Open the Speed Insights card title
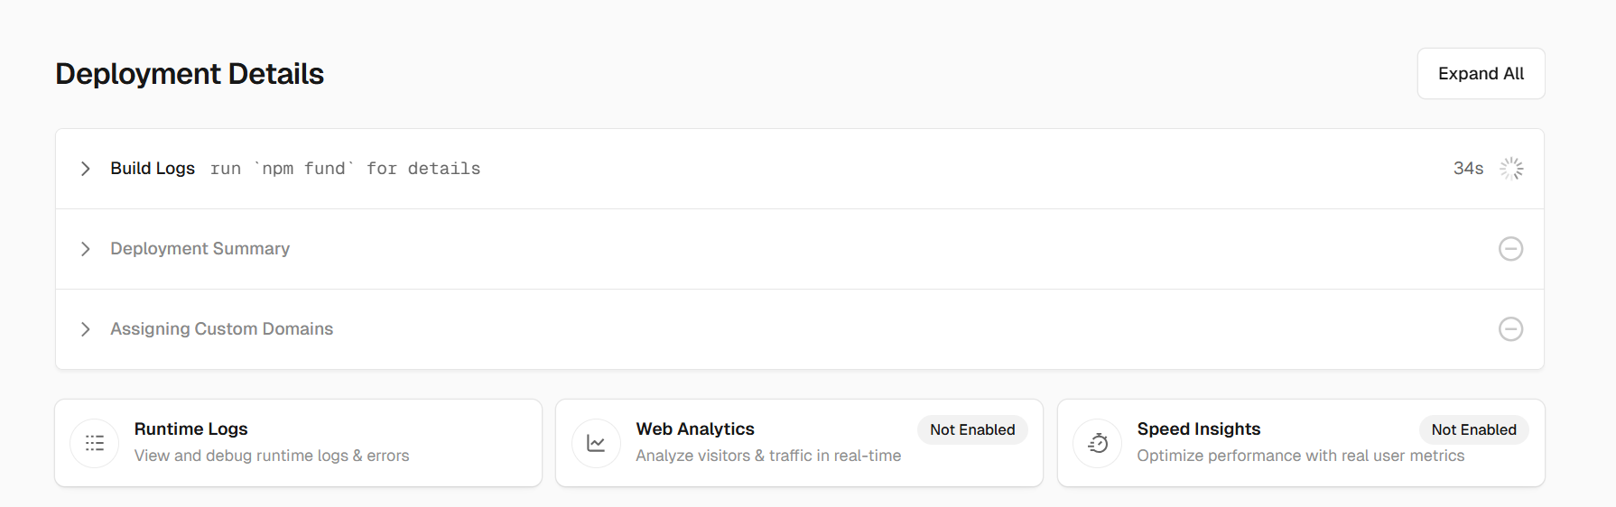Image resolution: width=1616 pixels, height=507 pixels. pyautogui.click(x=1198, y=429)
